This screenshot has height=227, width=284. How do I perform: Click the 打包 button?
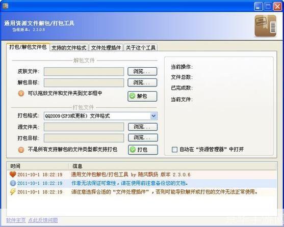(x=143, y=150)
